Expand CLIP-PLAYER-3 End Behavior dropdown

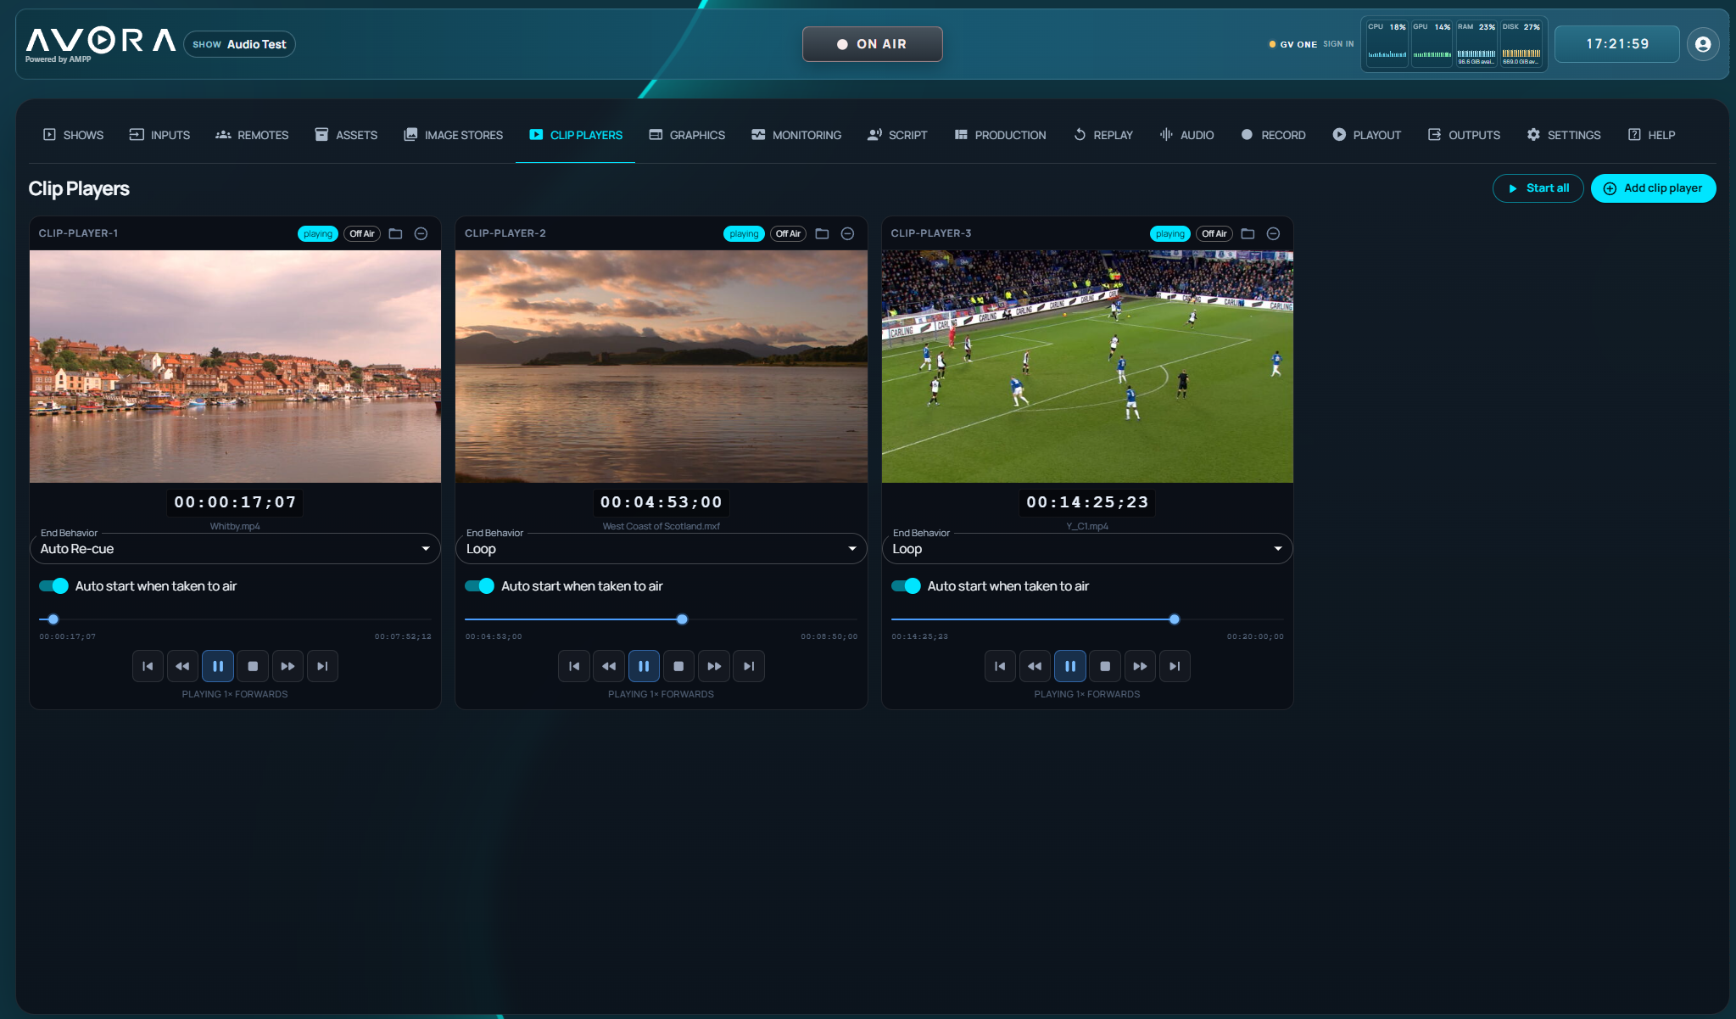click(1087, 549)
